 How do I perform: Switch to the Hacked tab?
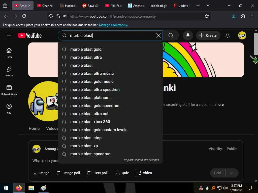(x=68, y=6)
